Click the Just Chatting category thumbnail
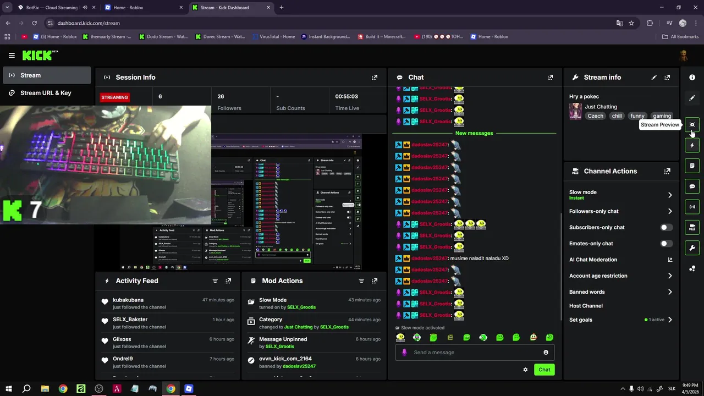The width and height of the screenshot is (704, 396). pos(575,111)
